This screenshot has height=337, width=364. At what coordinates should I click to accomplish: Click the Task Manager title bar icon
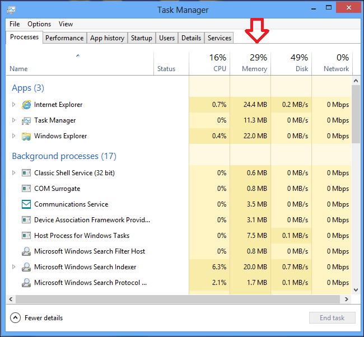coord(11,10)
